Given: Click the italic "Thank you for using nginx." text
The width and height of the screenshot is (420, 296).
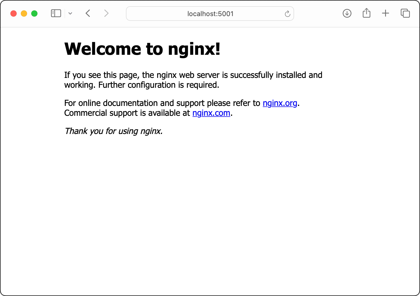Looking at the screenshot, I should (x=113, y=131).
